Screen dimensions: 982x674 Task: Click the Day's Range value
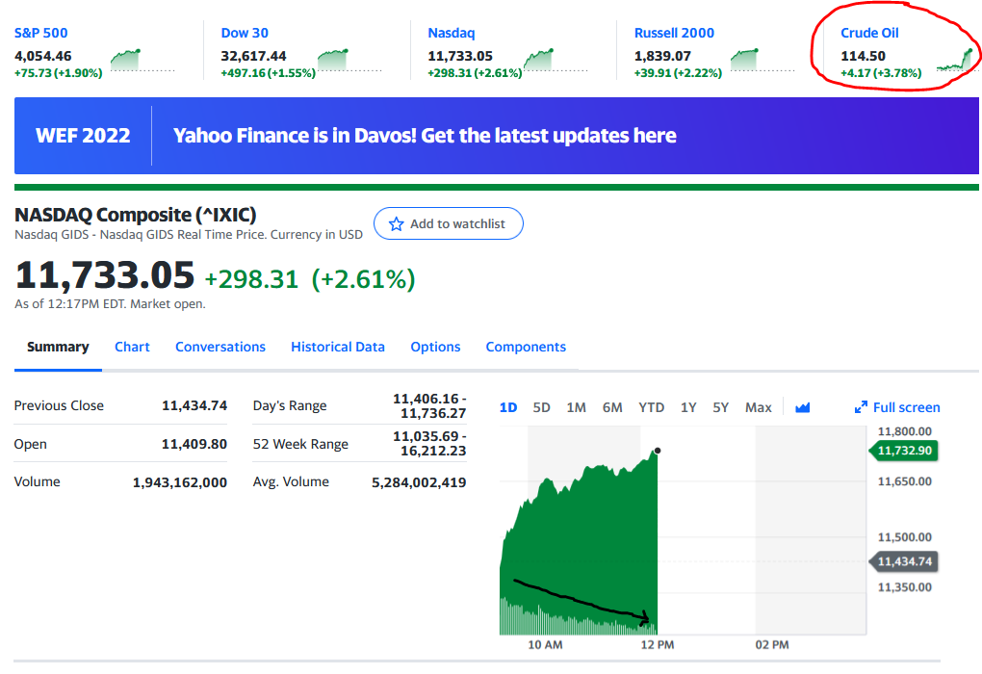point(429,406)
